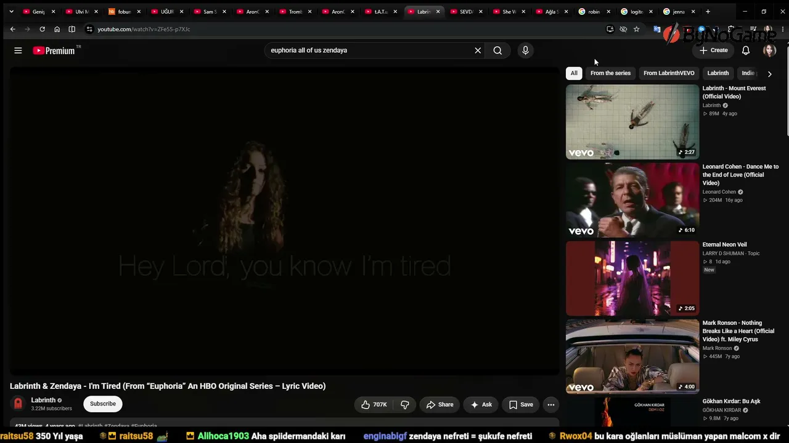
Task: Open the Labrinth channel avatar
Action: [18, 404]
